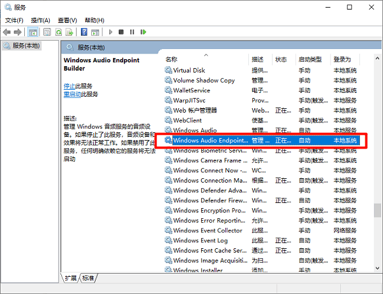The image size is (383, 294).
Task: Click the Pause service icon
Action: coord(132,32)
